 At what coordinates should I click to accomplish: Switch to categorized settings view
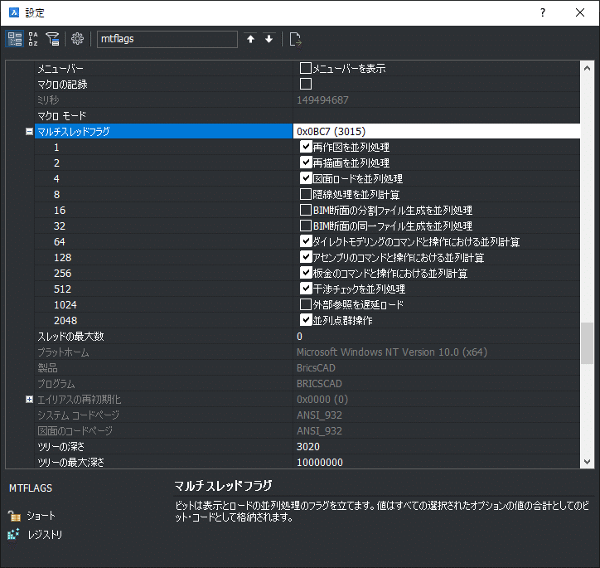pos(15,39)
